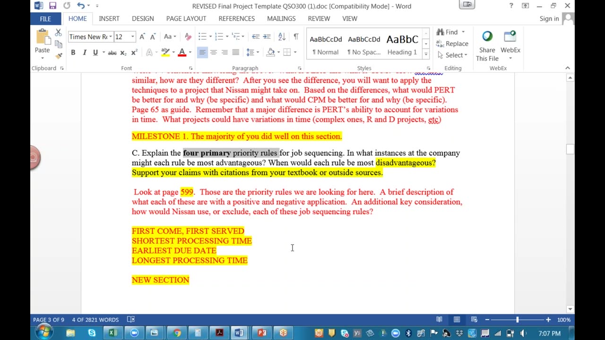Apply superscript formatting
Screen dimensions: 605x340
tap(134, 52)
